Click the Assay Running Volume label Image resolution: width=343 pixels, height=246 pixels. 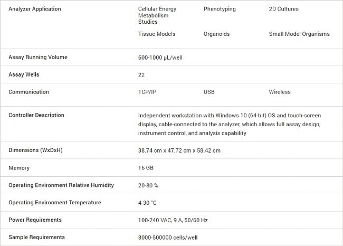[38, 57]
